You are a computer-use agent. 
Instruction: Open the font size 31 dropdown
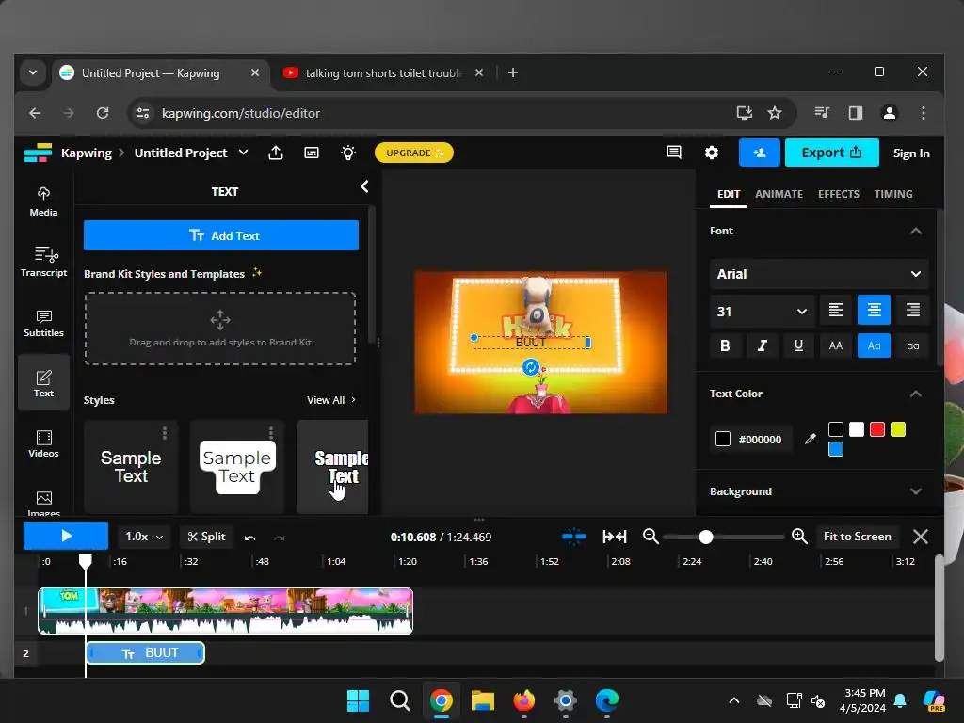pos(762,311)
